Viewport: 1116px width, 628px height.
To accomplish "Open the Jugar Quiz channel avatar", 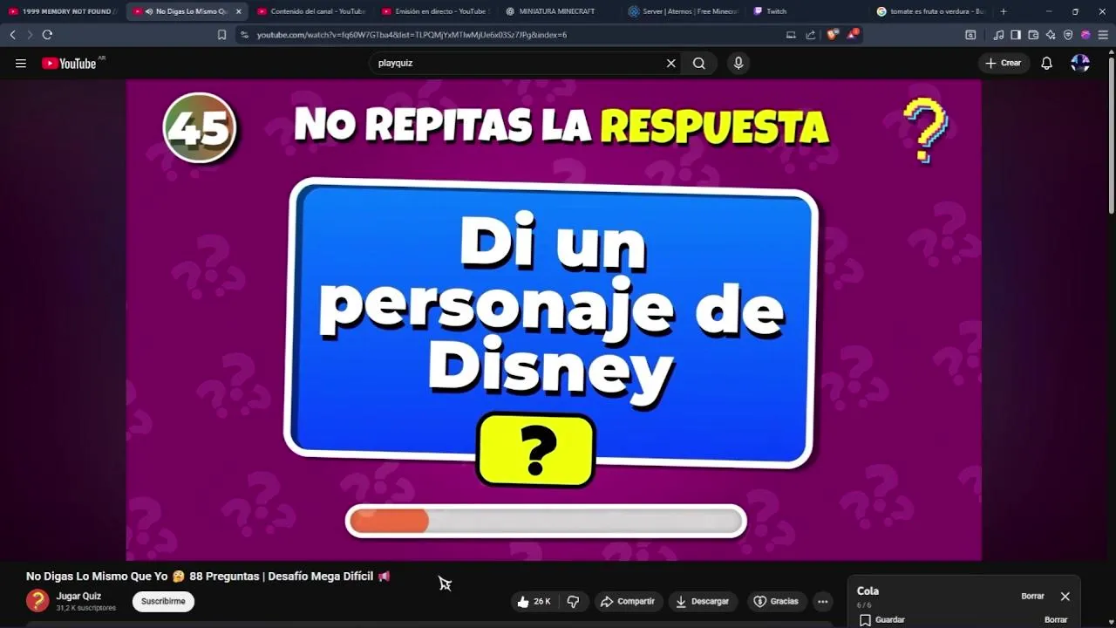I will (x=37, y=601).
